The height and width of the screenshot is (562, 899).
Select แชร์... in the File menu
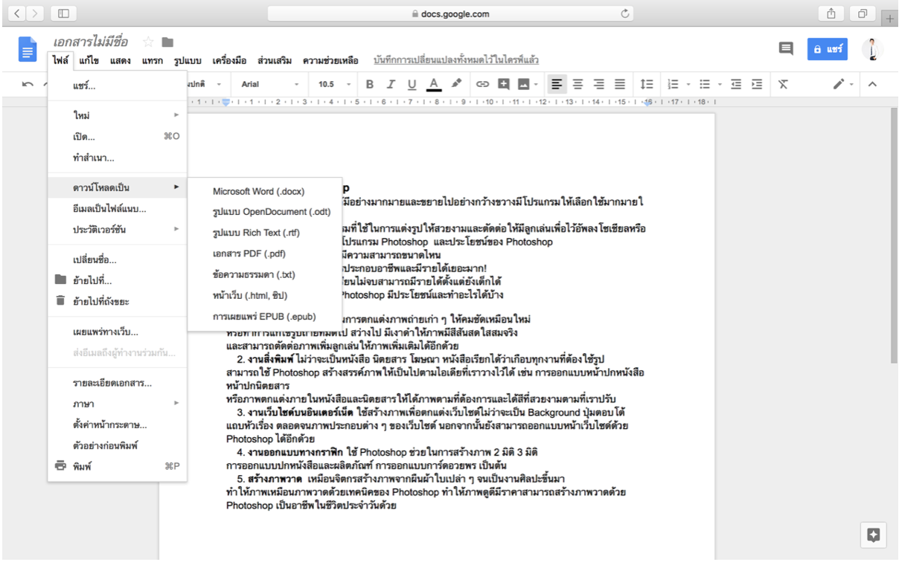point(117,86)
